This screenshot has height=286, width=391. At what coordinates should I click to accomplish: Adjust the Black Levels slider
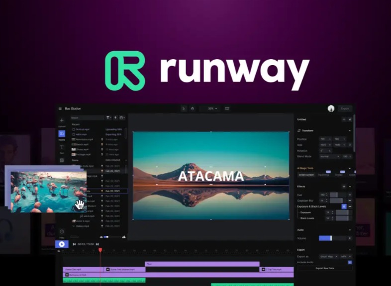tap(344, 218)
